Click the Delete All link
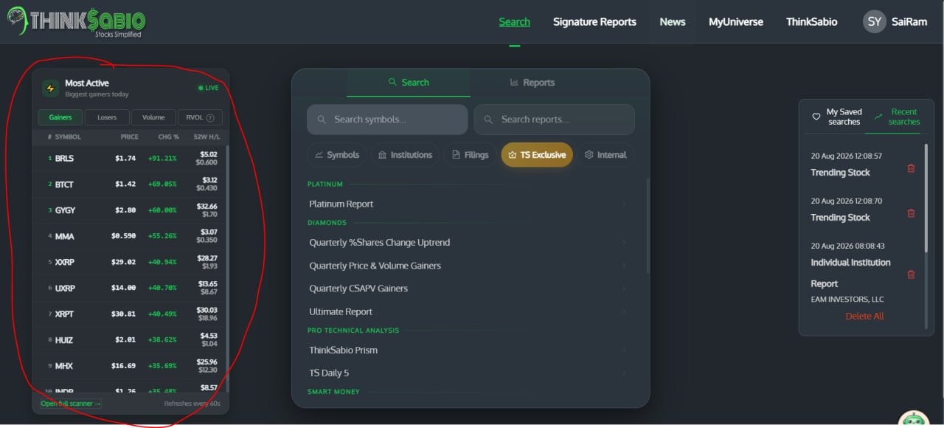The height and width of the screenshot is (428, 944). pyautogui.click(x=864, y=316)
